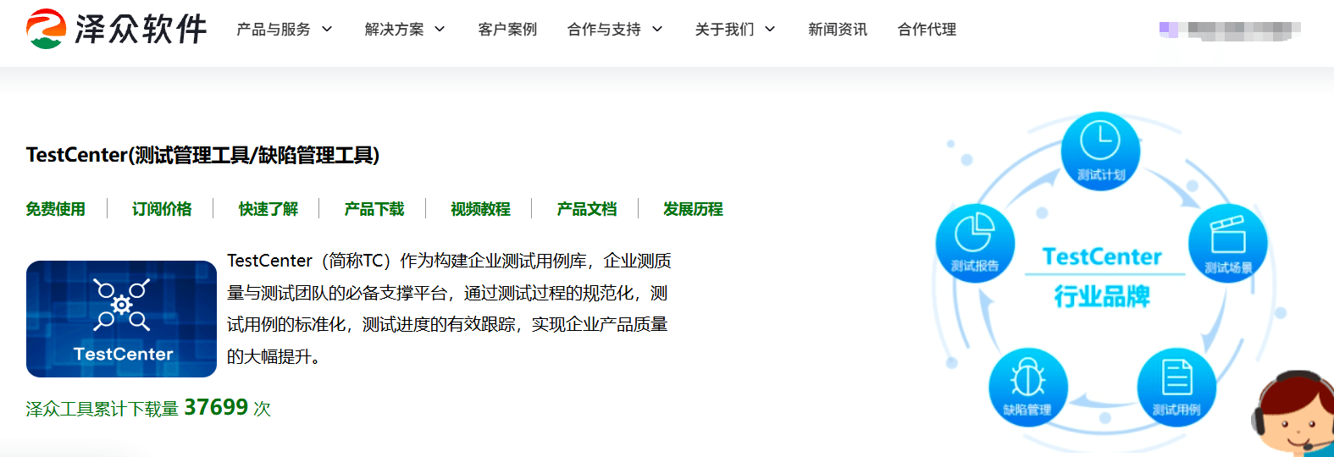Go to 客户案例 page
Screen dimensions: 1334x457
pos(507,30)
